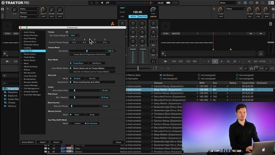Click the speaker icon in the header
This screenshot has width=275, height=155.
click(102, 3)
